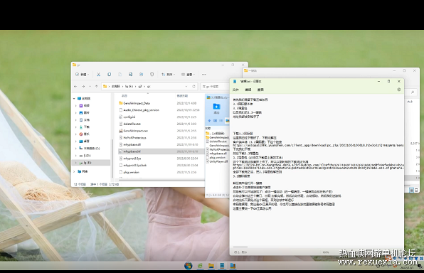
Task: Click the Rename icon in Explorer toolbar
Action: coord(130,75)
